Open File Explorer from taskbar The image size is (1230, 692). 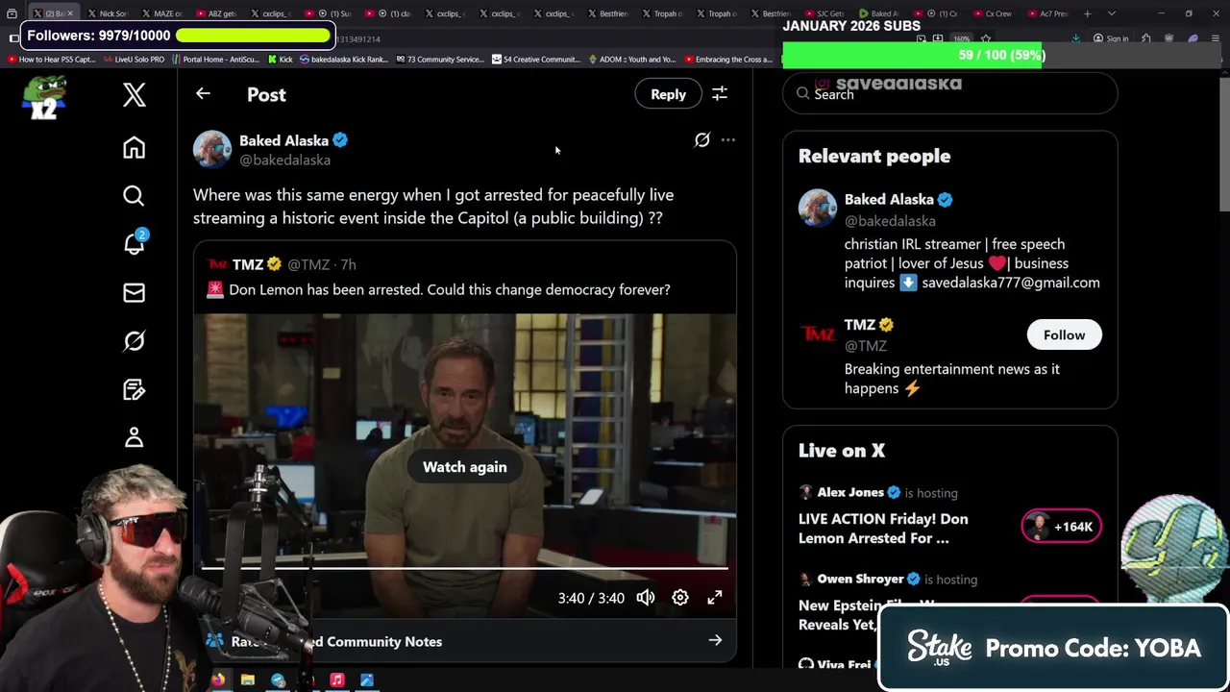(248, 680)
